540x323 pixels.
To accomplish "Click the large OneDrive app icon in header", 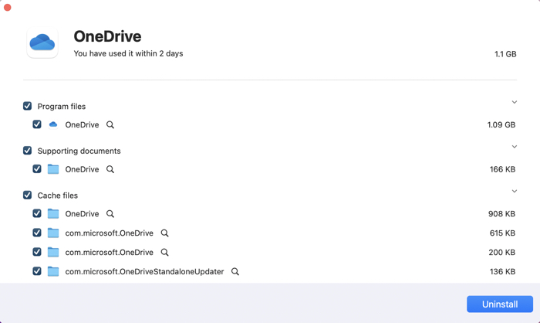I will 42,43.
